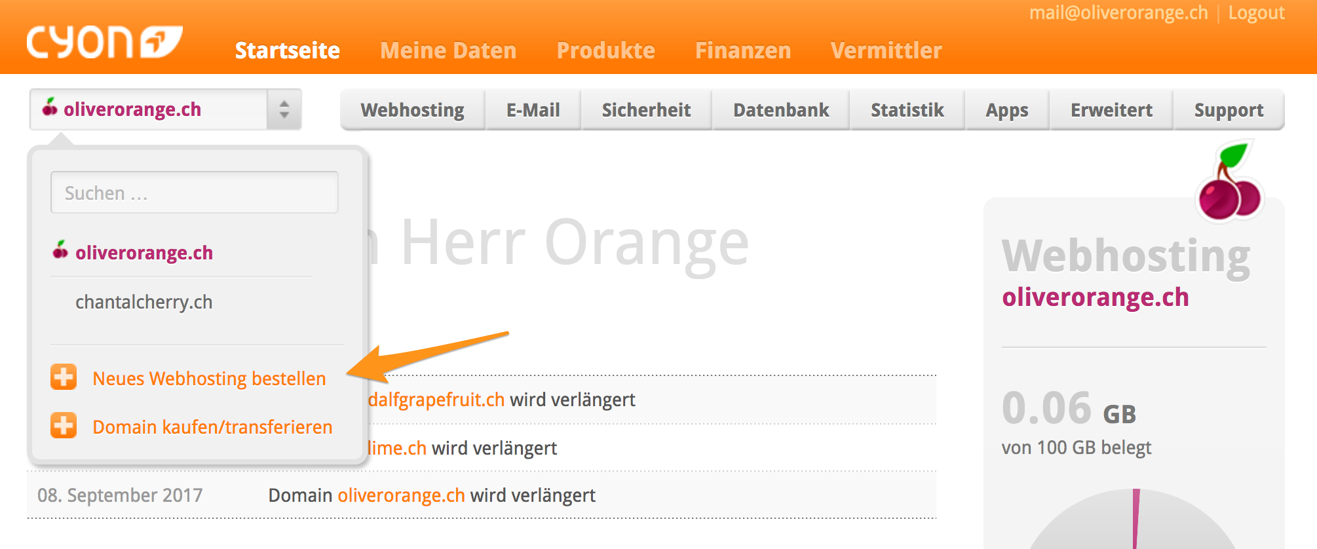
Task: Click the cherry icon in the Webhosting panel
Action: click(1229, 182)
